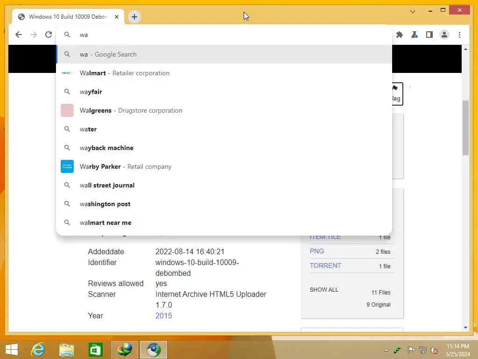The height and width of the screenshot is (359, 478).
Task: Open the Windows Store taskbar icon
Action: point(95,350)
